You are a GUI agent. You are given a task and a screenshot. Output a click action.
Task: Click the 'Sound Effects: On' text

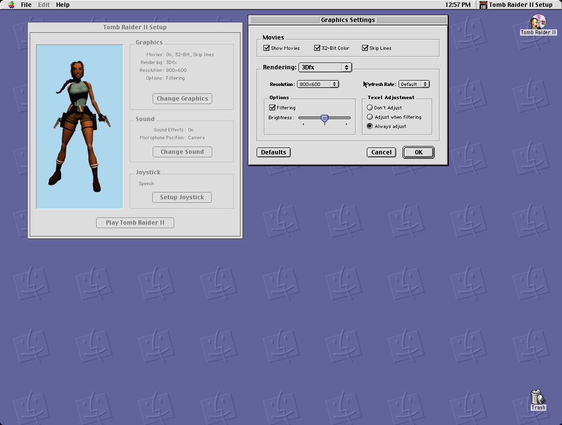coord(174,129)
